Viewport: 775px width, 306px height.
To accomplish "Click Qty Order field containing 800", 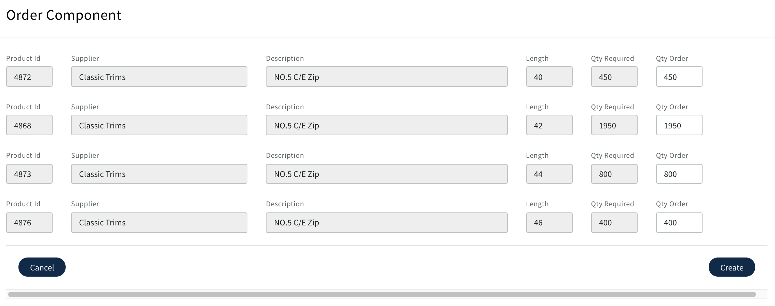I will (x=679, y=174).
